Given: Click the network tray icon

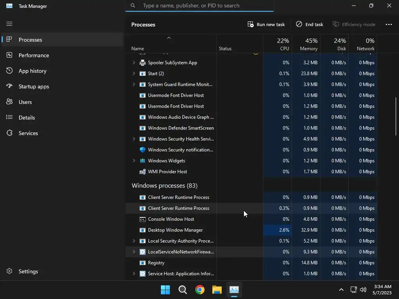Looking at the screenshot, I should [353, 290].
